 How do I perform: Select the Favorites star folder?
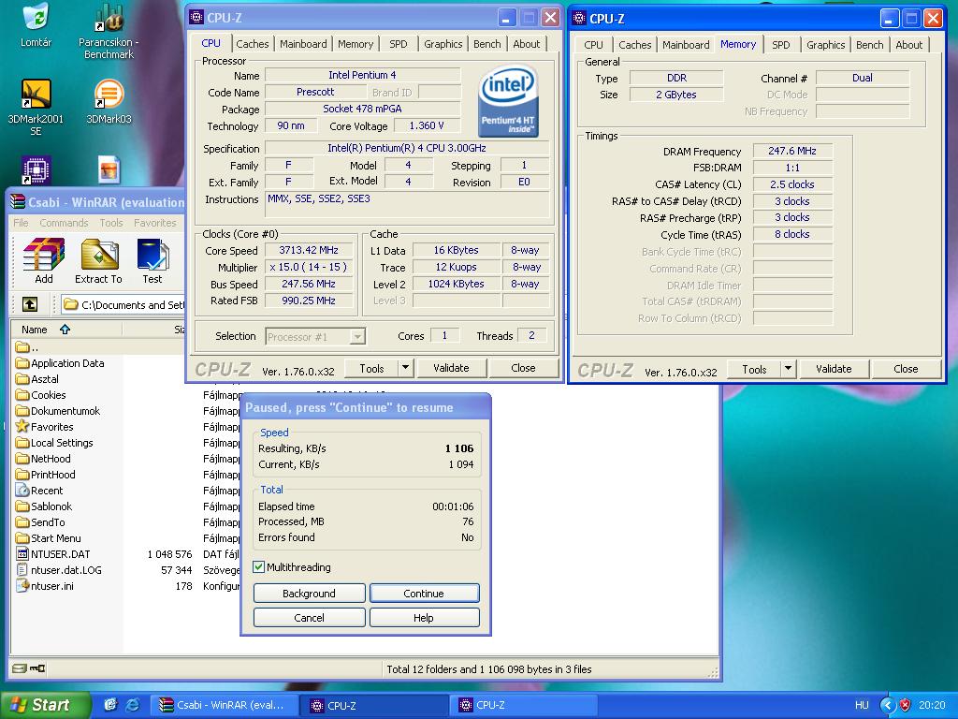point(44,427)
